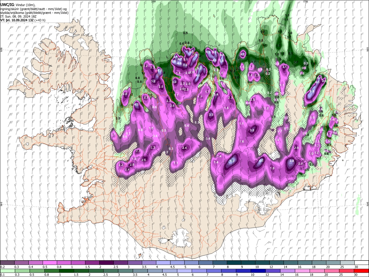The image size is (369, 277).
Task: Select the upper legend swatch labeled 18
Action: (318, 263)
